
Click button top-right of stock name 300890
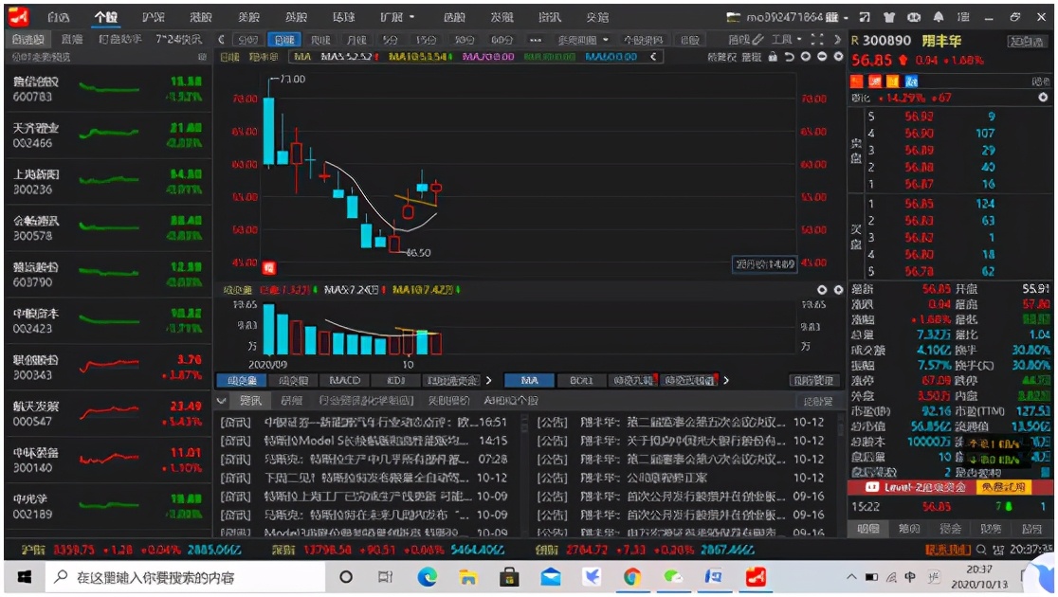1027,41
